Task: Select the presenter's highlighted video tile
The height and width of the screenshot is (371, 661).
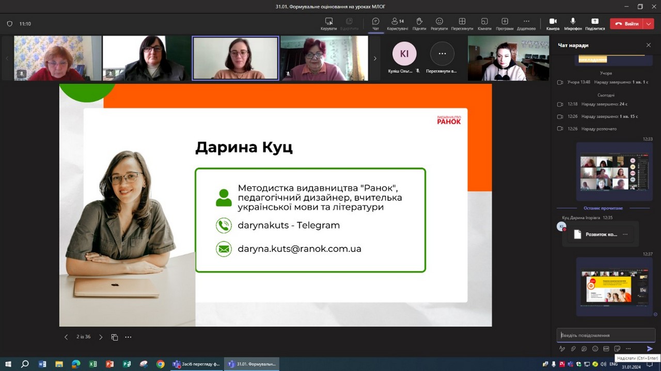Action: (235, 58)
